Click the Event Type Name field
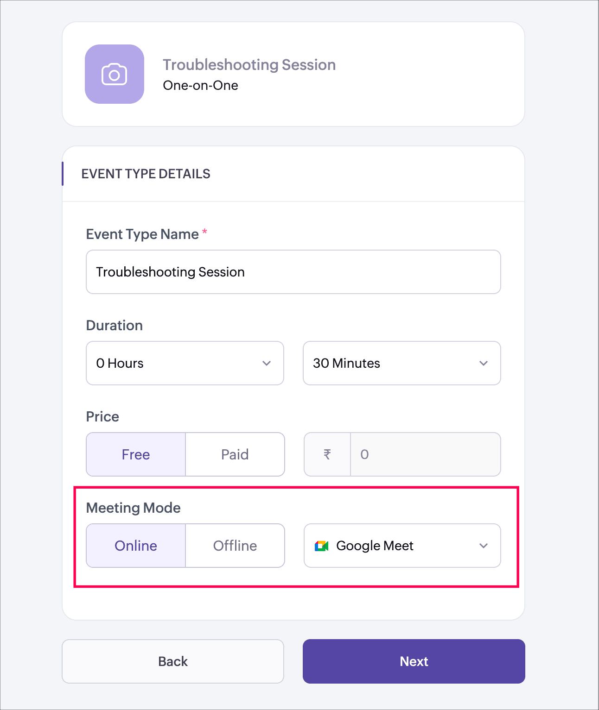 point(293,272)
